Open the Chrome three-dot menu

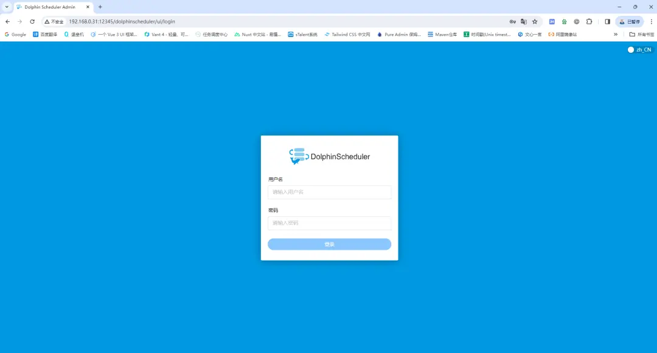coord(651,22)
